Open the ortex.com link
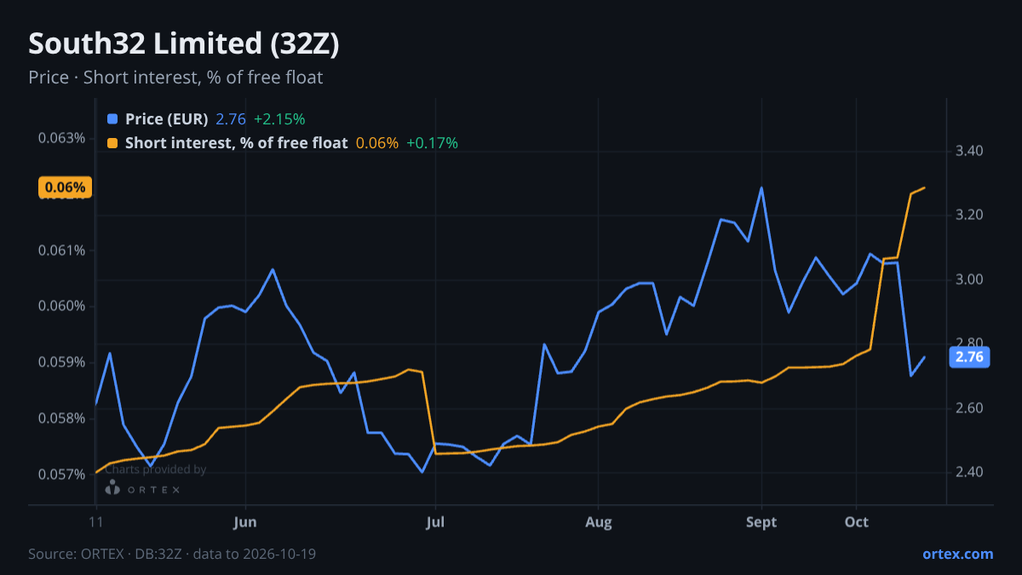 point(958,554)
